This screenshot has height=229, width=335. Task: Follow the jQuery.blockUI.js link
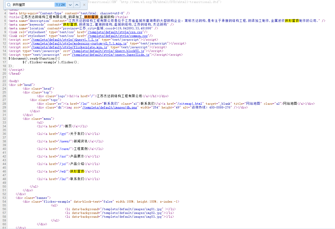[108, 51]
